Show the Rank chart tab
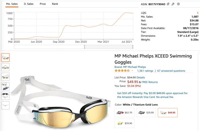This screenshot has height=131, width=200. pos(55,4)
